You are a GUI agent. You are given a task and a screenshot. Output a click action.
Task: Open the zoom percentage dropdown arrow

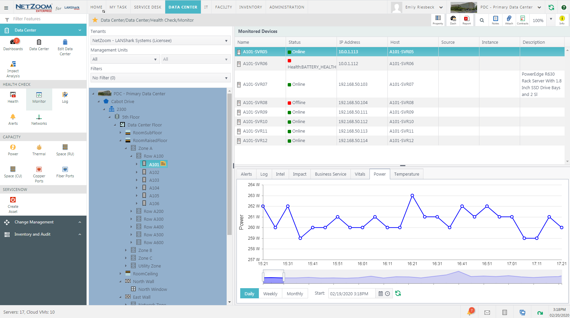tap(551, 19)
